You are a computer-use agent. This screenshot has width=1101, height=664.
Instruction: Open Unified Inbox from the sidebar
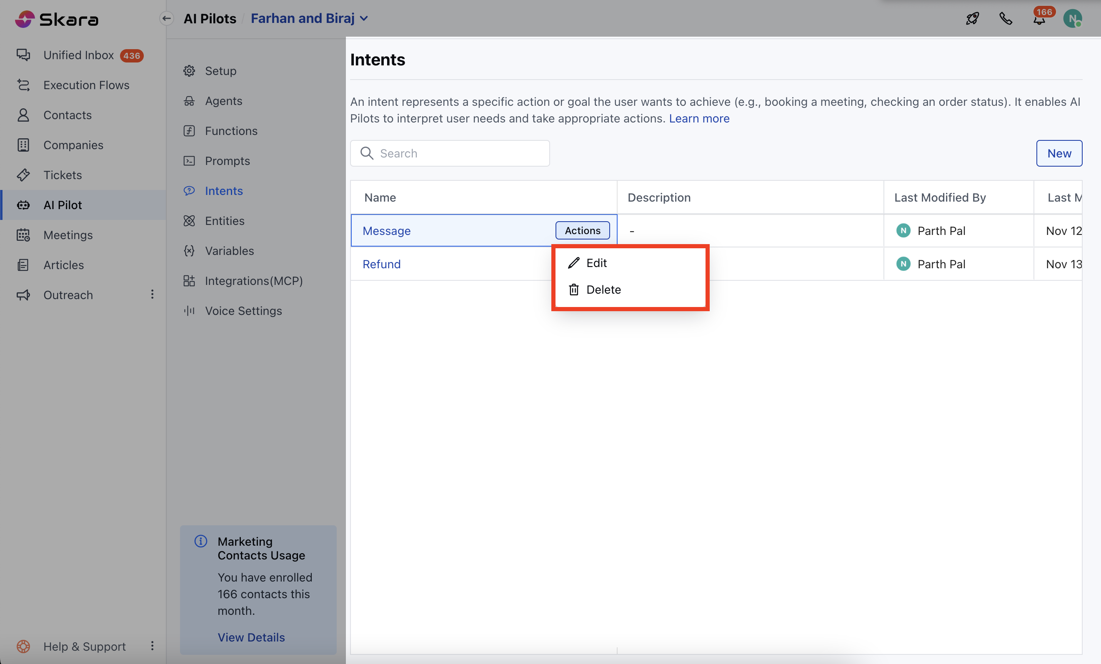pos(78,55)
